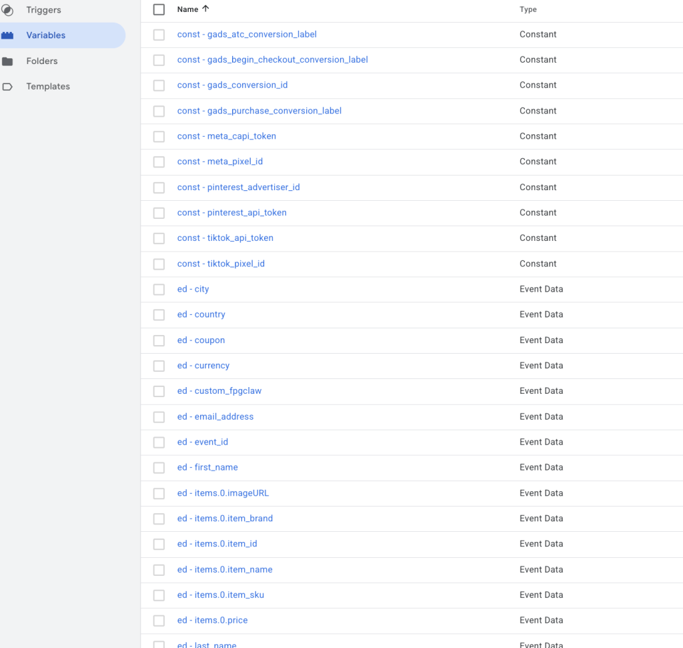Open the ed - city variable
Image resolution: width=683 pixels, height=648 pixels.
pyautogui.click(x=193, y=289)
